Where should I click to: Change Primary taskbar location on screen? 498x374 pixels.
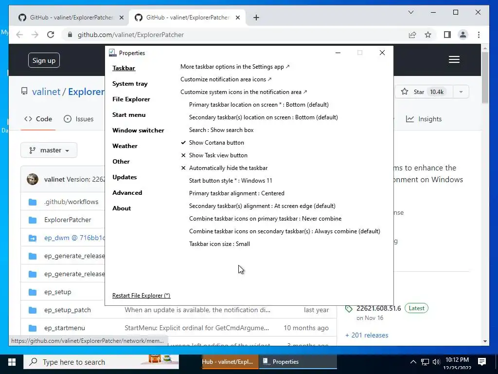click(259, 105)
